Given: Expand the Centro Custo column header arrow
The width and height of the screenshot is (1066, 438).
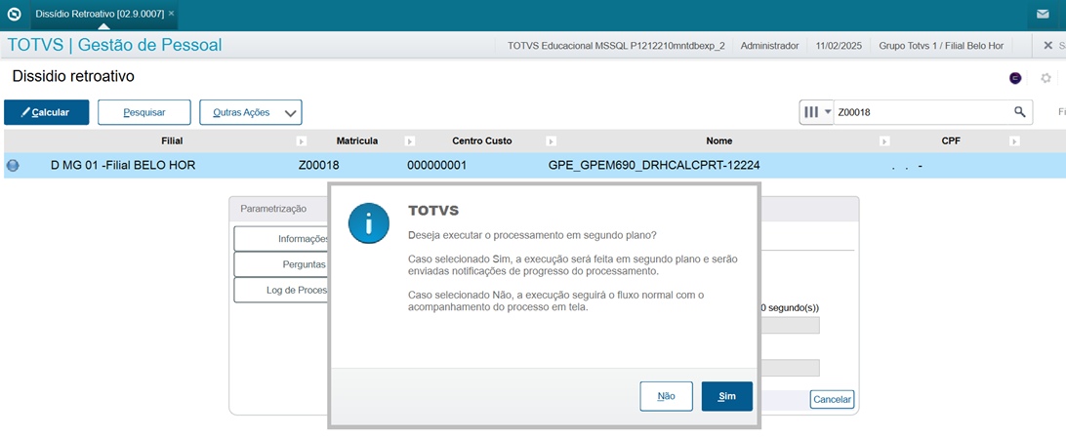Looking at the screenshot, I should tap(552, 141).
